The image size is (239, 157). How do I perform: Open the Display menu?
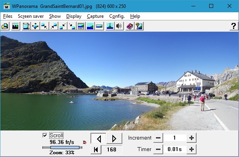(74, 16)
